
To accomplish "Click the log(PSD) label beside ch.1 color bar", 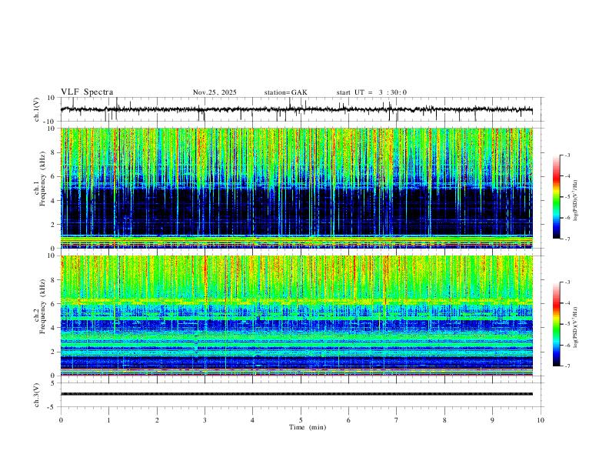I will click(576, 200).
